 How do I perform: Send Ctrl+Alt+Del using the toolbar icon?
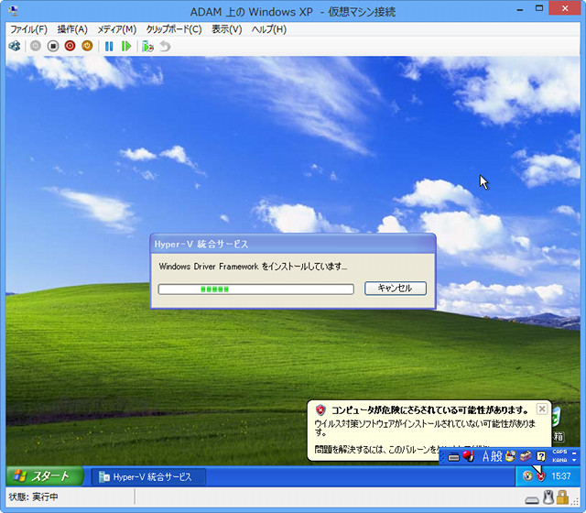pos(15,47)
